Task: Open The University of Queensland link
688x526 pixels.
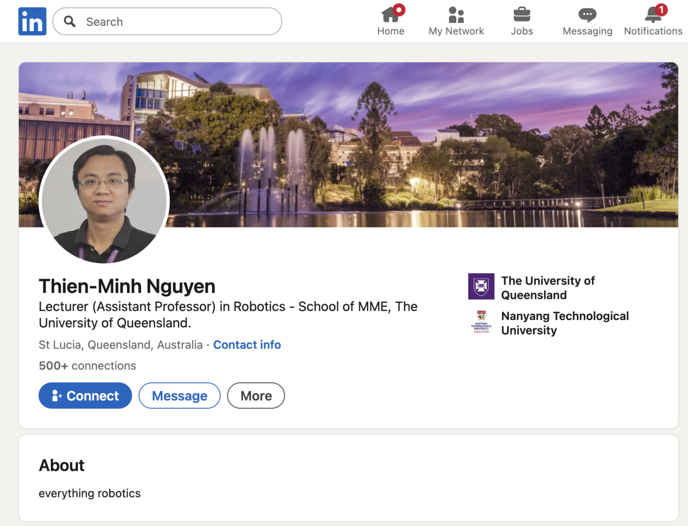Action: 547,288
